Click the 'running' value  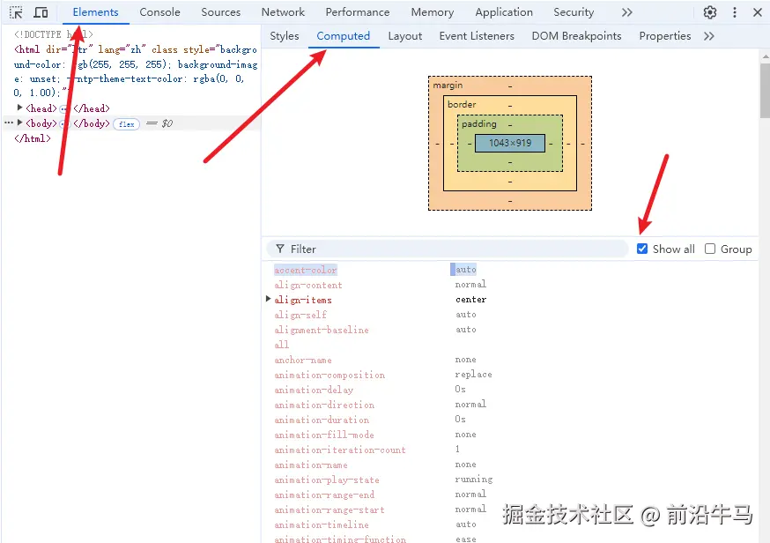click(474, 480)
